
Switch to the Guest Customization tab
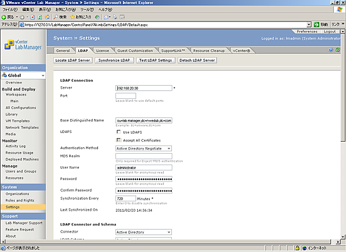[134, 50]
